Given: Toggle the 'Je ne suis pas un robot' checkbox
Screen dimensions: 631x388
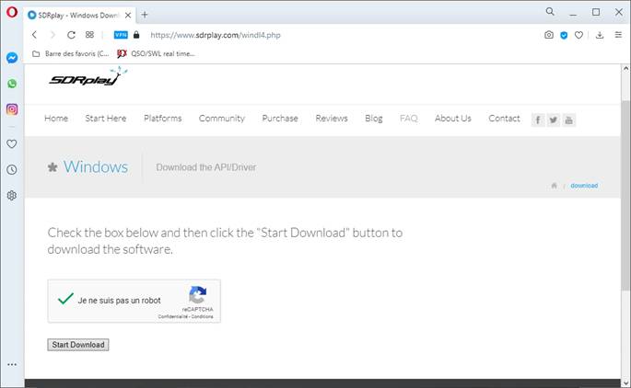Looking at the screenshot, I should (x=65, y=299).
